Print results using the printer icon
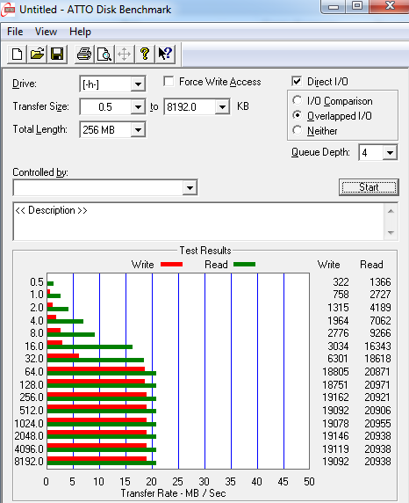This screenshot has width=409, height=503. pyautogui.click(x=84, y=54)
